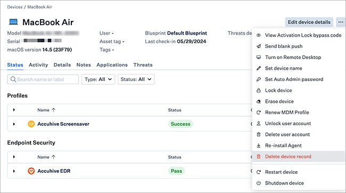346x193 pixels.
Task: Click Edit device details button
Action: tap(309, 22)
